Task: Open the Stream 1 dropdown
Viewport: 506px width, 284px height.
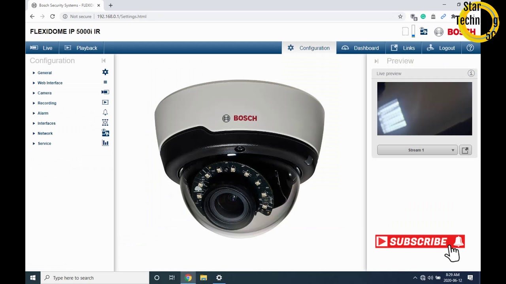Action: coord(417,150)
